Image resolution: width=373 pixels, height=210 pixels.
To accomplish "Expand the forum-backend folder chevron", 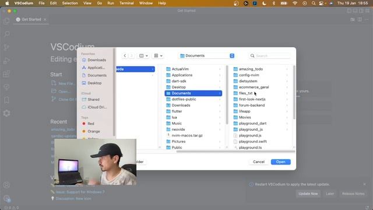I will coord(287,105).
